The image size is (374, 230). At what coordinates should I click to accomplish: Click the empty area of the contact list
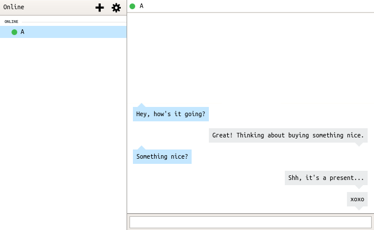point(63,133)
